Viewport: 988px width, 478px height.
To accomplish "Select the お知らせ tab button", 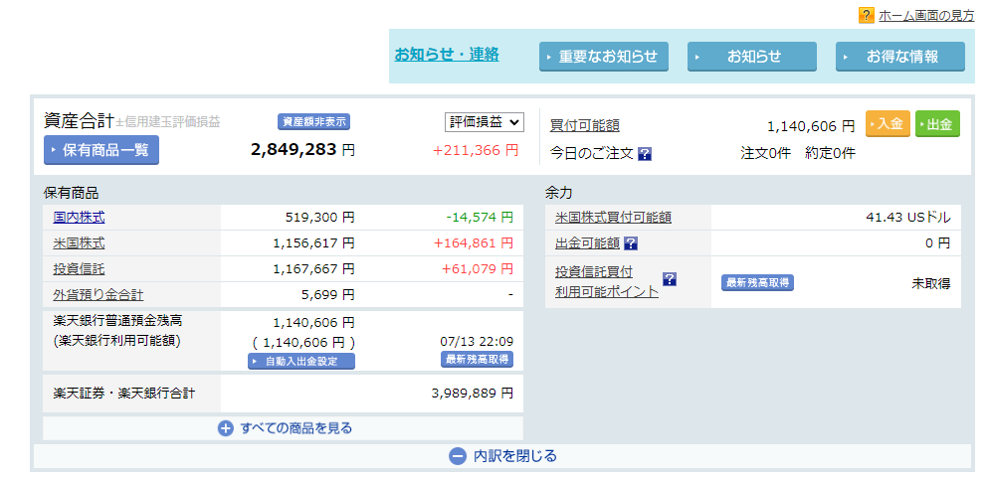I will [752, 57].
